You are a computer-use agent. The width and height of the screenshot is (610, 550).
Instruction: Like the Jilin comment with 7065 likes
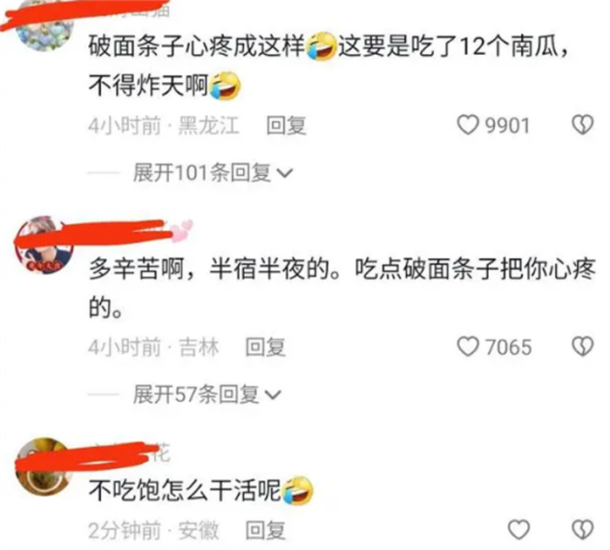coord(467,346)
